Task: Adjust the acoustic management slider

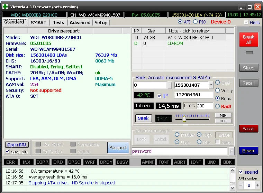Action: click(184, 119)
